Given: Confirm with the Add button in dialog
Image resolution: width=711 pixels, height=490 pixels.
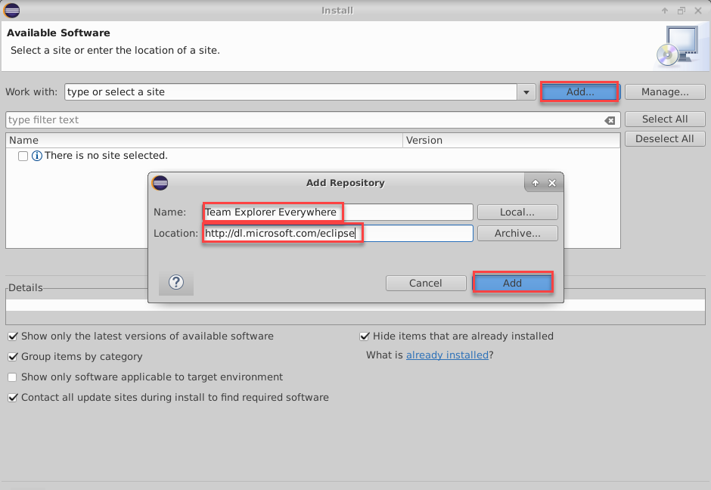Looking at the screenshot, I should tap(512, 284).
